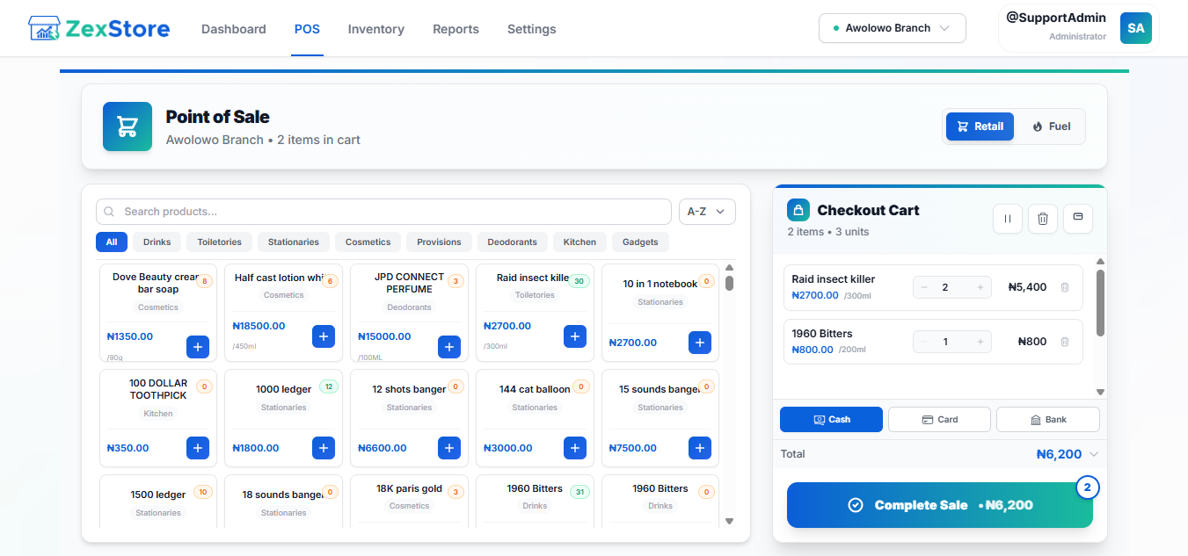Add JPD CONNECT PERFUME to cart
The width and height of the screenshot is (1188, 556).
(x=449, y=347)
